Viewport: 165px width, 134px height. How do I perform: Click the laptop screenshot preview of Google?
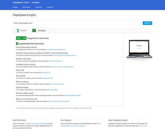pos(139,49)
